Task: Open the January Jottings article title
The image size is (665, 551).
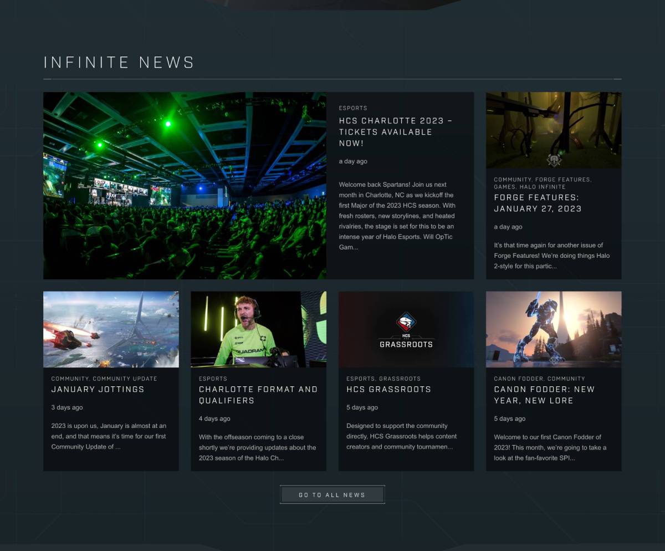Action: pos(98,389)
